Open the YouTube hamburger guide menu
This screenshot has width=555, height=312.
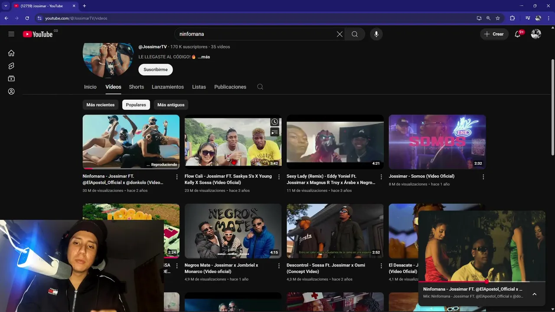11,34
